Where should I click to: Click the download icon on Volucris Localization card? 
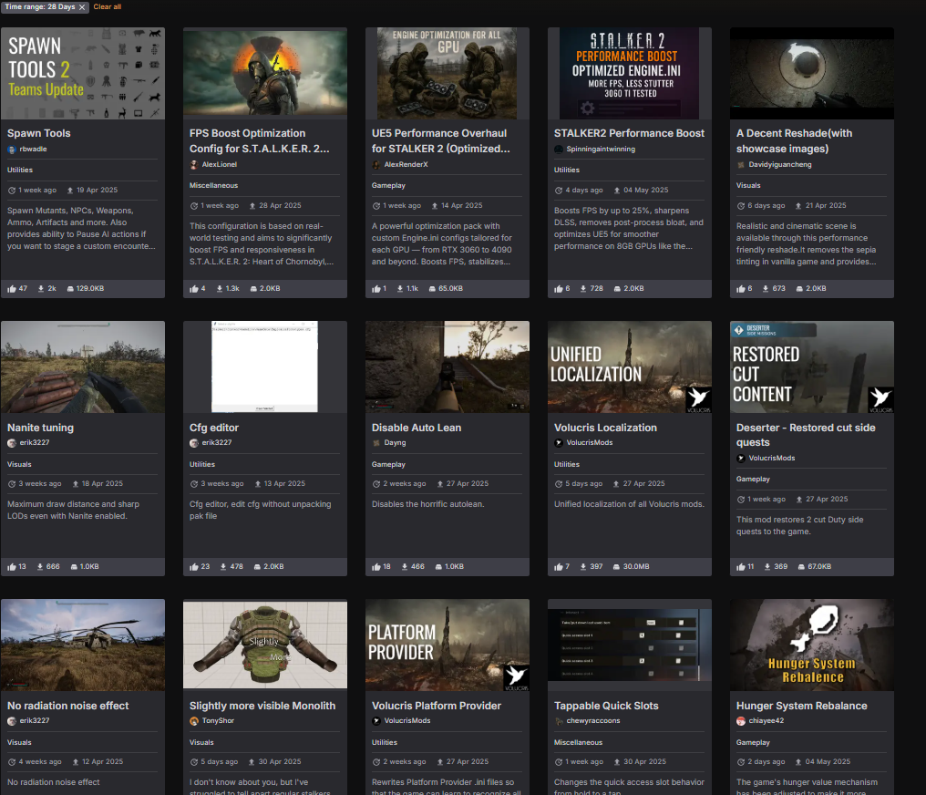click(583, 567)
